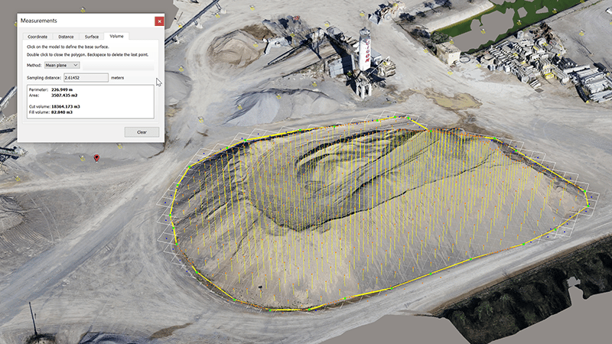
Task: Click the Sampling distance input field
Action: pyautogui.click(x=86, y=78)
